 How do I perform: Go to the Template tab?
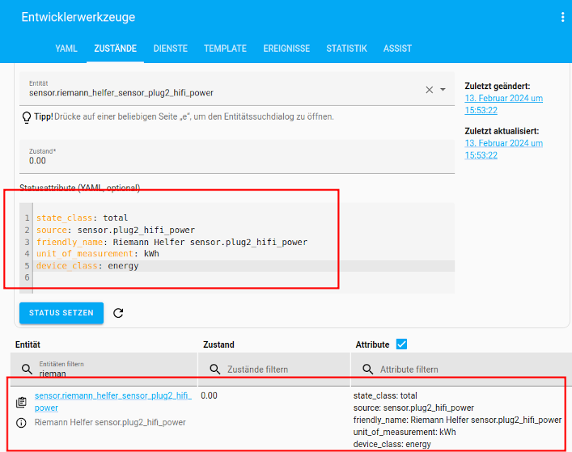point(225,49)
